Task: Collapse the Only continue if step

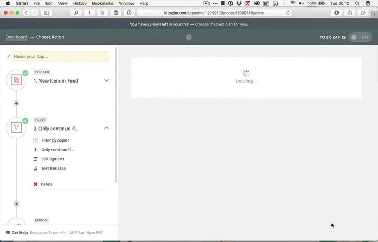Action: tap(107, 128)
